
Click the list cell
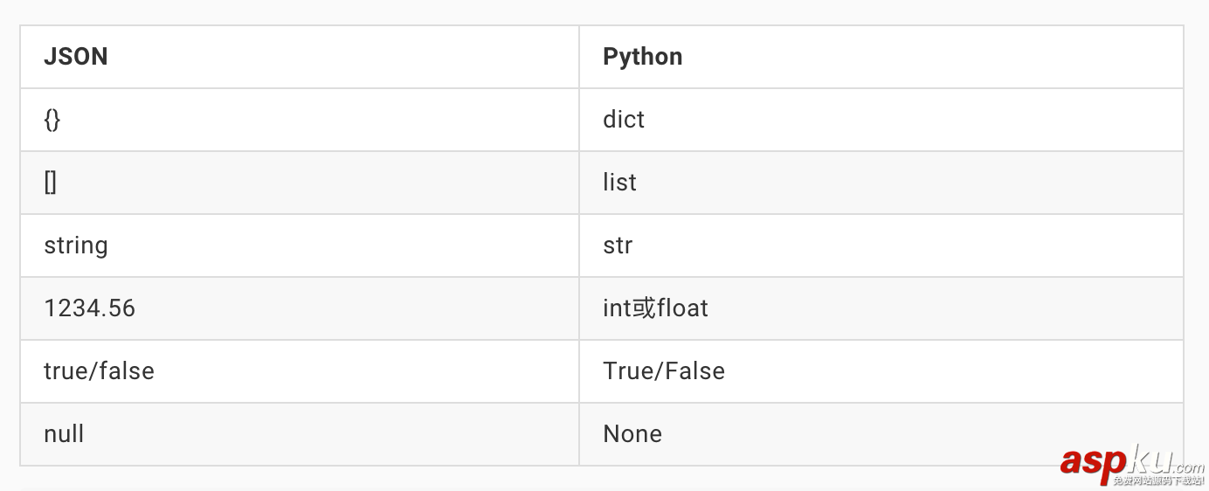point(619,183)
